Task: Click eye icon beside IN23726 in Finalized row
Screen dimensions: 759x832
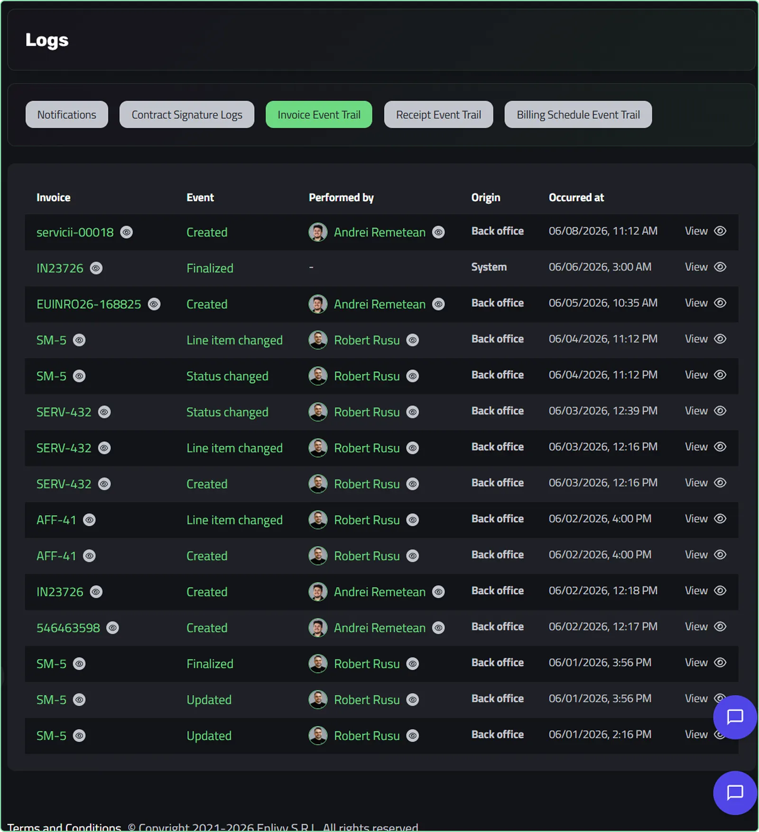Action: pos(96,268)
